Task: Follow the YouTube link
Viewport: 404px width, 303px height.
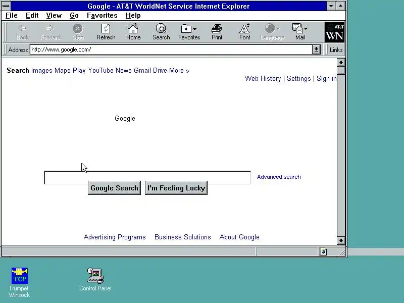Action: (x=100, y=70)
